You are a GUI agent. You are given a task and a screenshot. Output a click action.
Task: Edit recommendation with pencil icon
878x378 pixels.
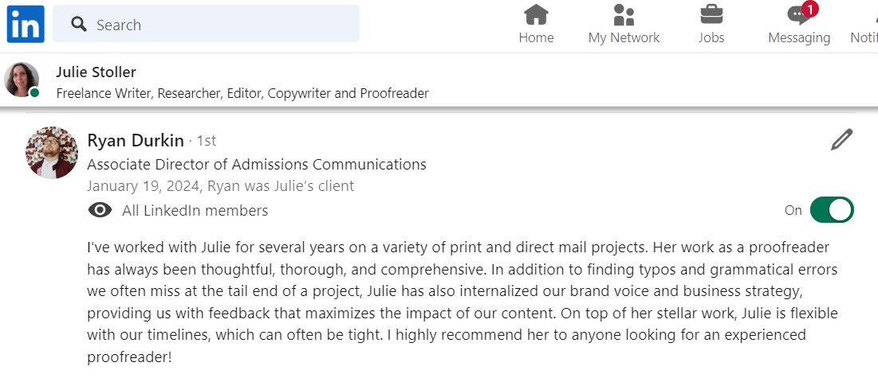pos(841,140)
